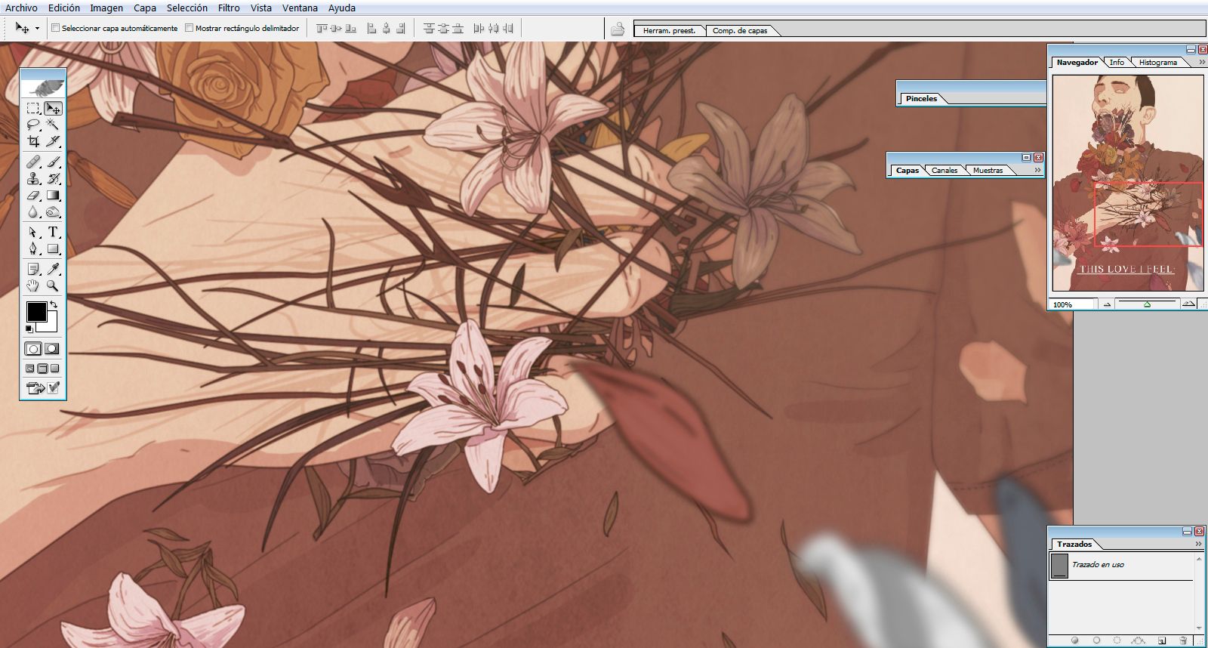
Task: Choose the Clone Stamp tool
Action: [33, 179]
